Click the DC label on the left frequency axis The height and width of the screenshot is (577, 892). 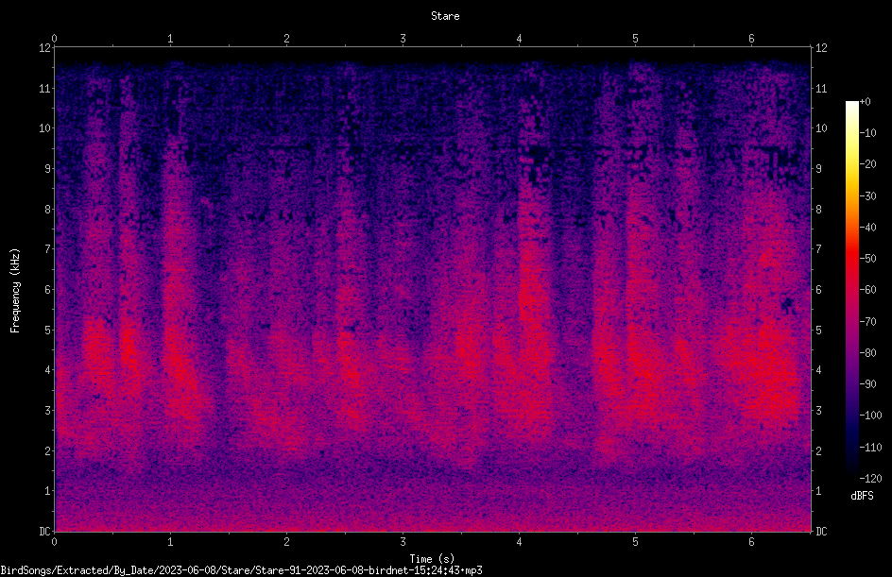coord(45,531)
